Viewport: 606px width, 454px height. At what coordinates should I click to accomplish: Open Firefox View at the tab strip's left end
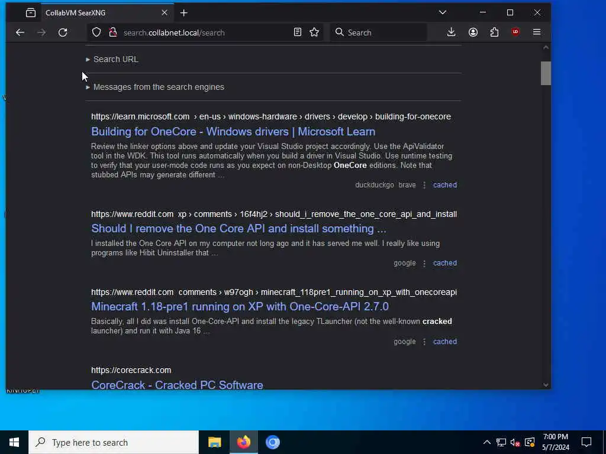[31, 13]
